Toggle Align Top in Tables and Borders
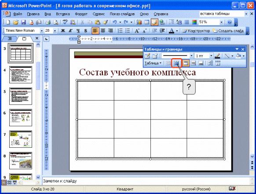This screenshot has height=194, width=256. click(x=186, y=63)
